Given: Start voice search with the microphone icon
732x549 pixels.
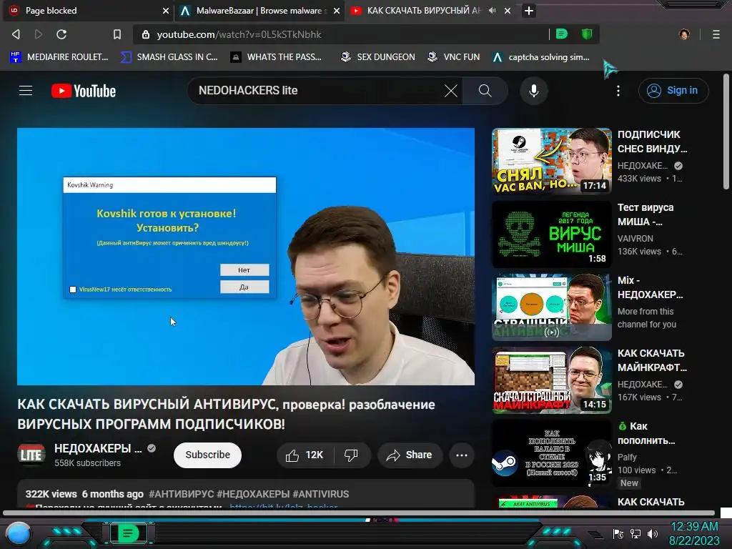Looking at the screenshot, I should point(533,91).
